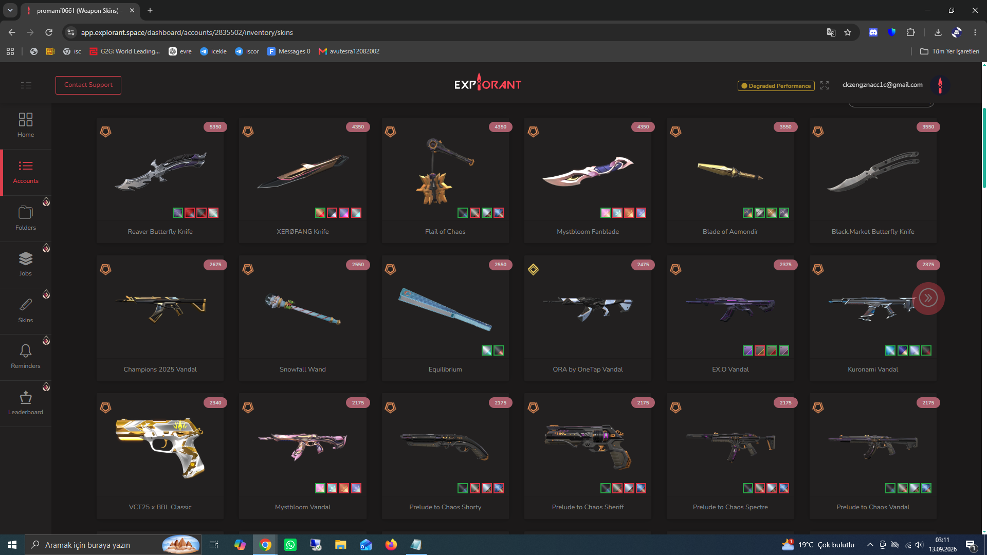Click the Windows taskbar search box
This screenshot has width=987, height=555.
coord(113,545)
